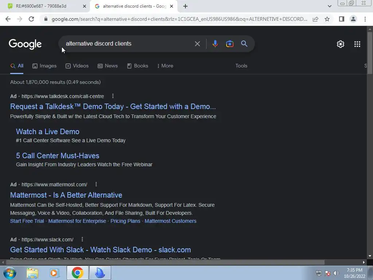Click the horizontal scrollbar thumb
This screenshot has width=373, height=280.
[165, 262]
